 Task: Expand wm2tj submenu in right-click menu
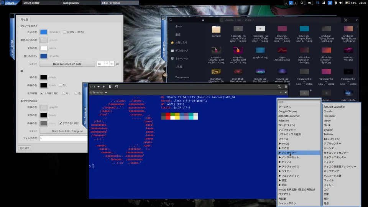(x=299, y=143)
